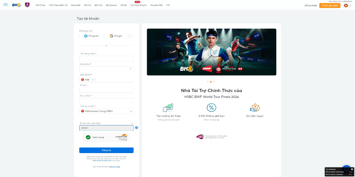Open Nổ Hũ menu item
The image size is (355, 177).
click(x=88, y=5)
